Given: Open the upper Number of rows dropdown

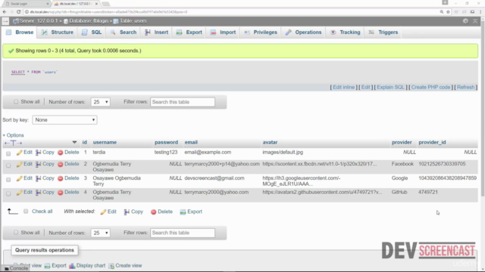Looking at the screenshot, I should pyautogui.click(x=101, y=102).
